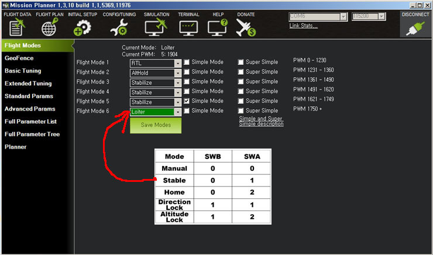Click the Flight Mode 6 label
This screenshot has height=255, width=433.
(x=93, y=111)
